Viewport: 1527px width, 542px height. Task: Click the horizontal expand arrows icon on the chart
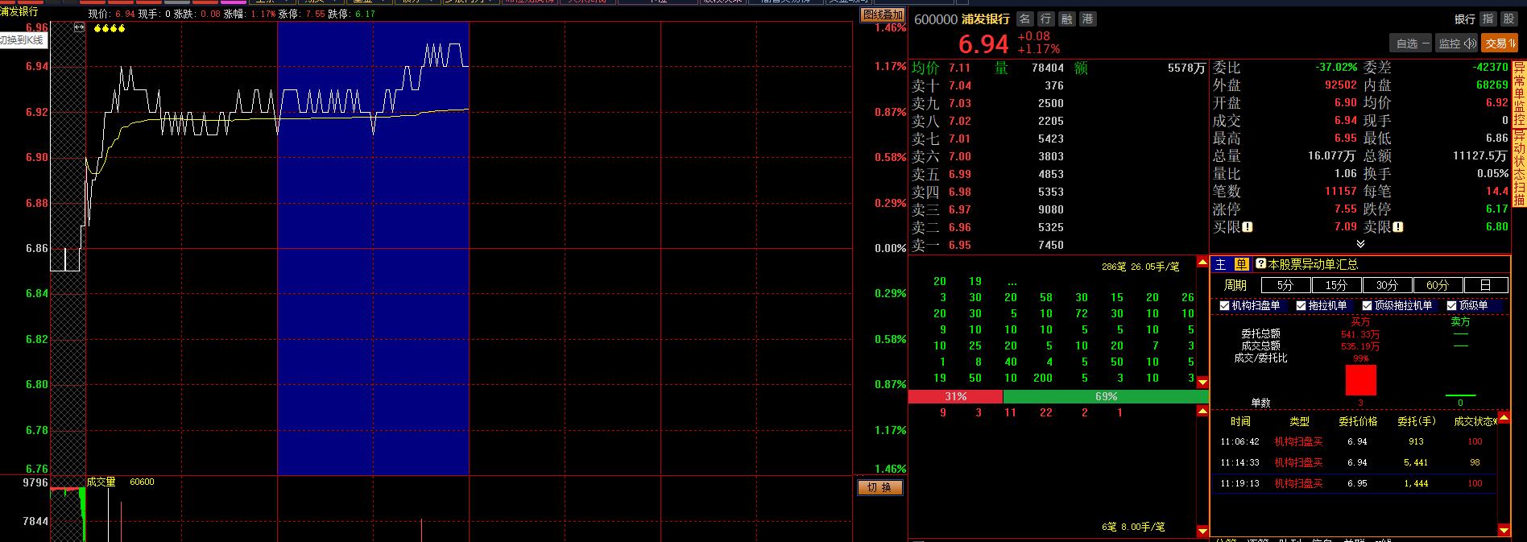point(79,28)
